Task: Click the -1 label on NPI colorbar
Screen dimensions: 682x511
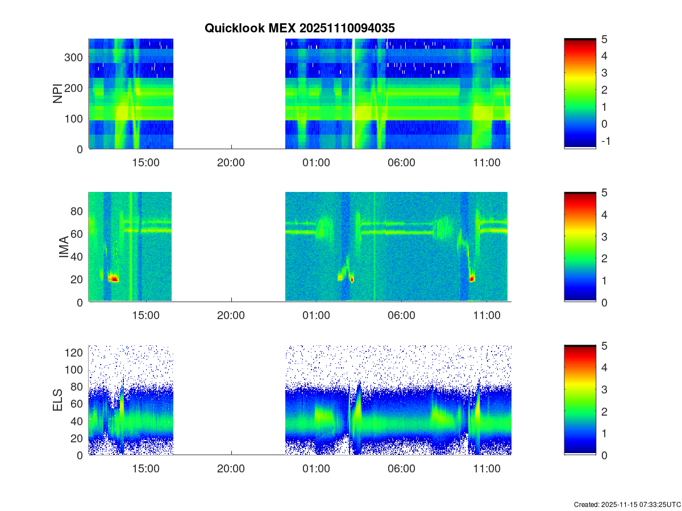Action: [605, 141]
